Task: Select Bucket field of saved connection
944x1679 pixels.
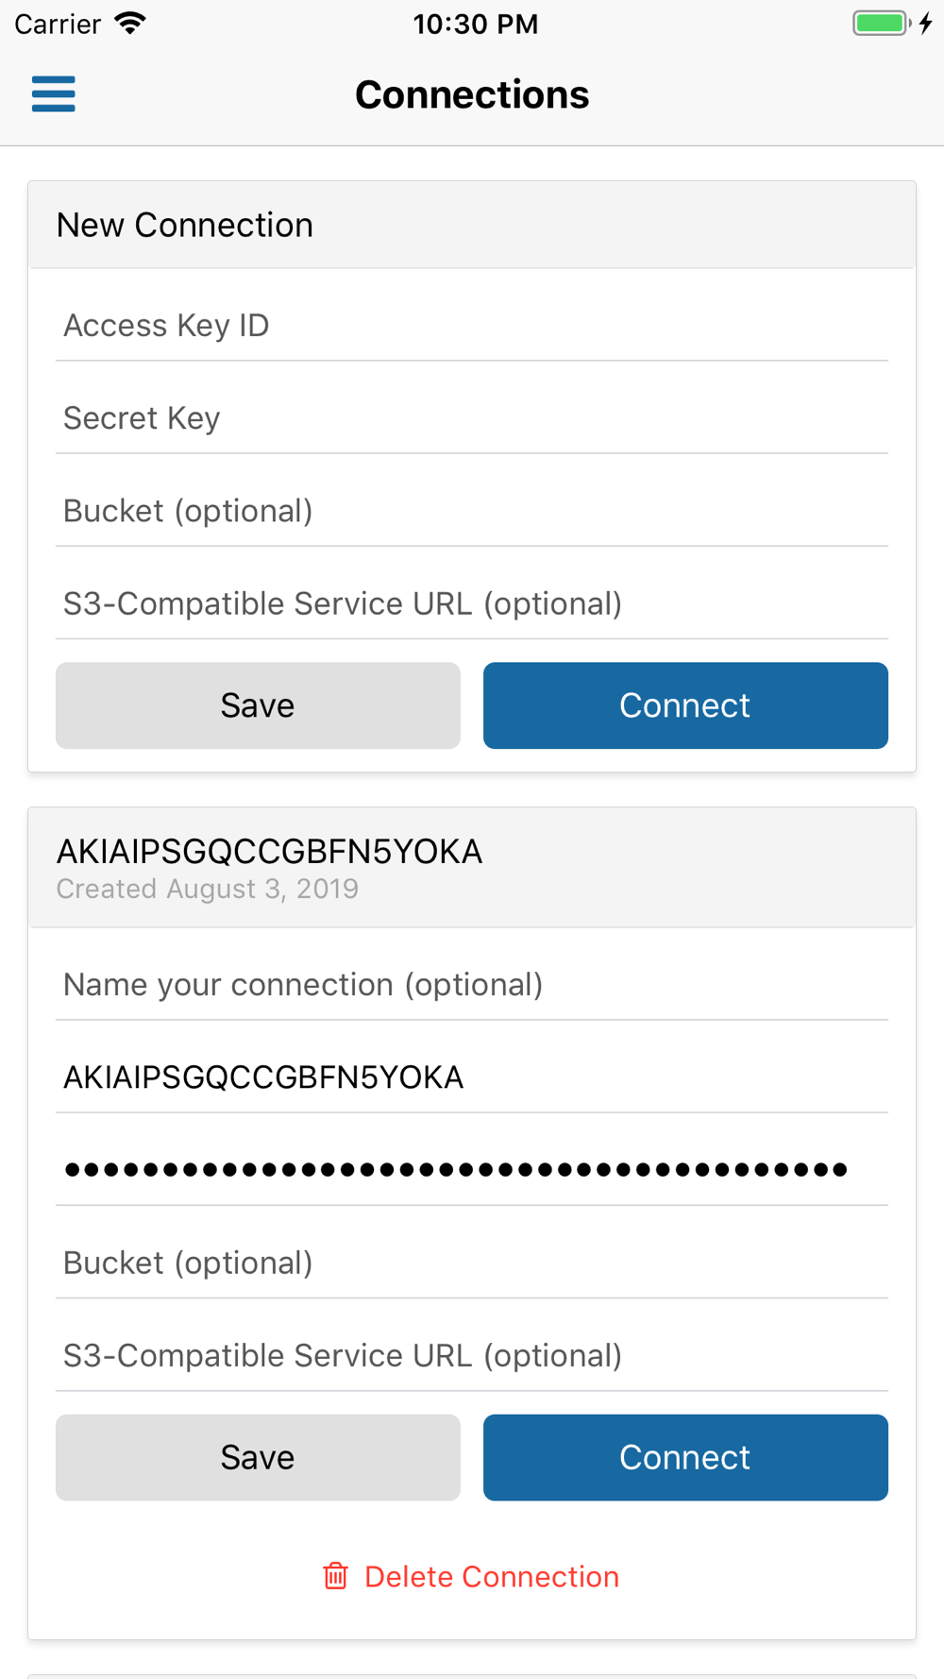Action: coord(472,1263)
